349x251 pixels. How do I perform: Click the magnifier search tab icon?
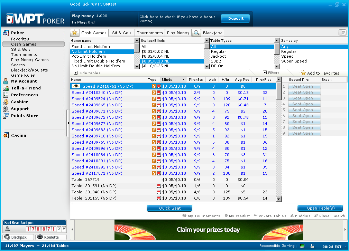coord(196,33)
